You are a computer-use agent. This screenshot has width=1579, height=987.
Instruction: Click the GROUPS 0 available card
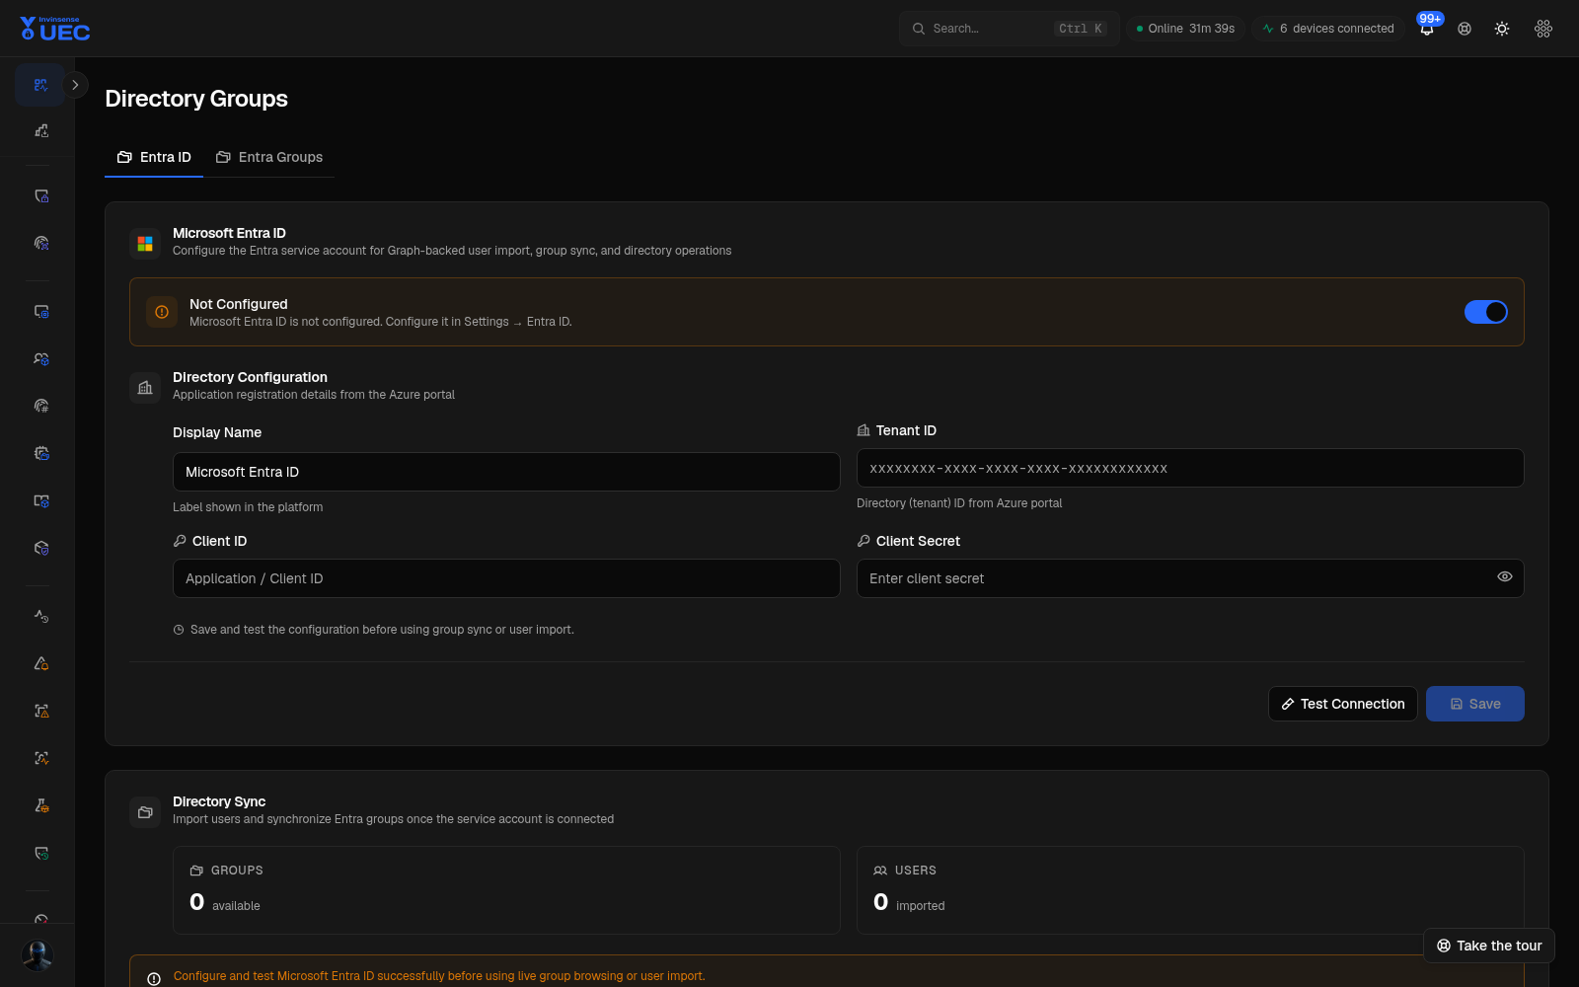click(506, 890)
